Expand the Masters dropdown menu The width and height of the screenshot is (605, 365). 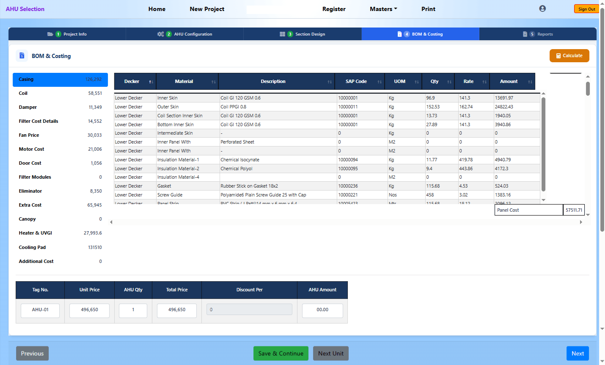[383, 9]
